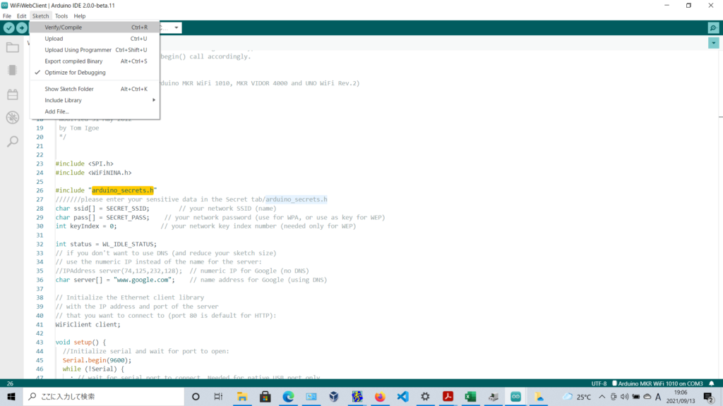Click the Upload arrow toolbar button
This screenshot has height=406, width=723.
(22, 27)
